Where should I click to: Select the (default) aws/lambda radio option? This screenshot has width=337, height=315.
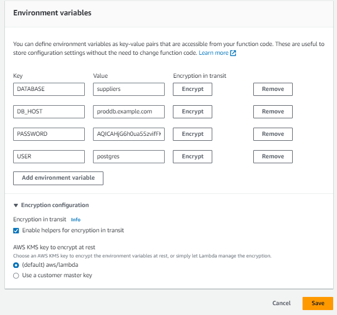point(16,265)
